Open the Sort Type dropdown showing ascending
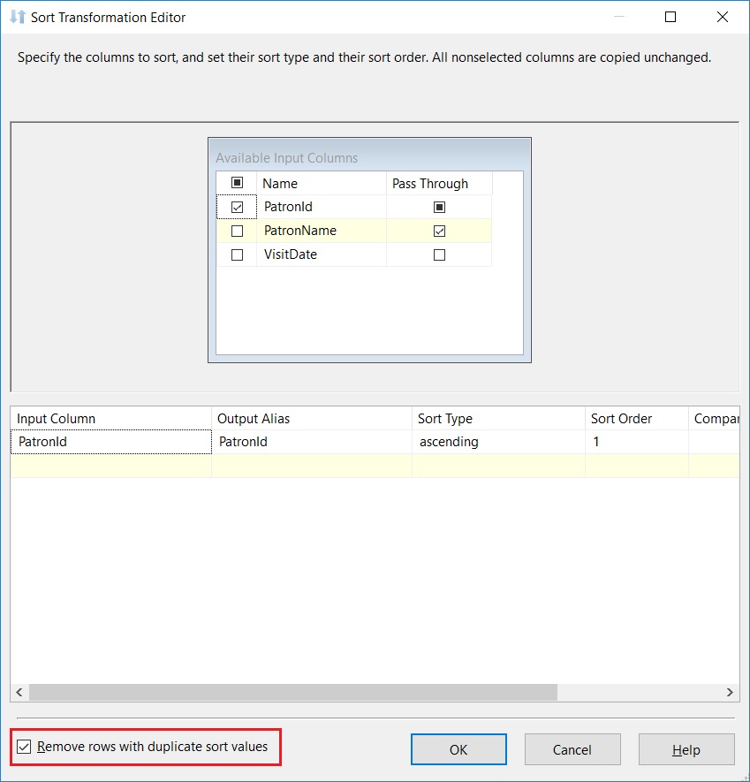 (x=496, y=441)
